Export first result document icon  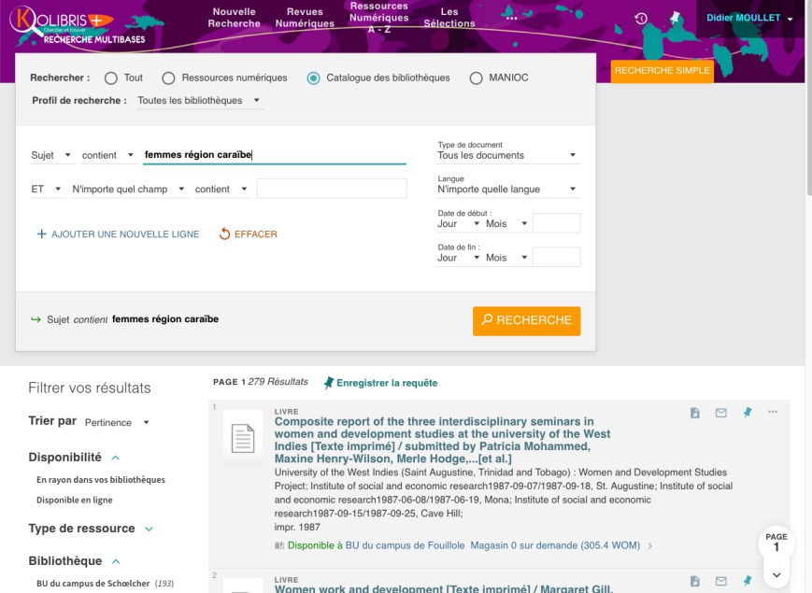point(695,413)
